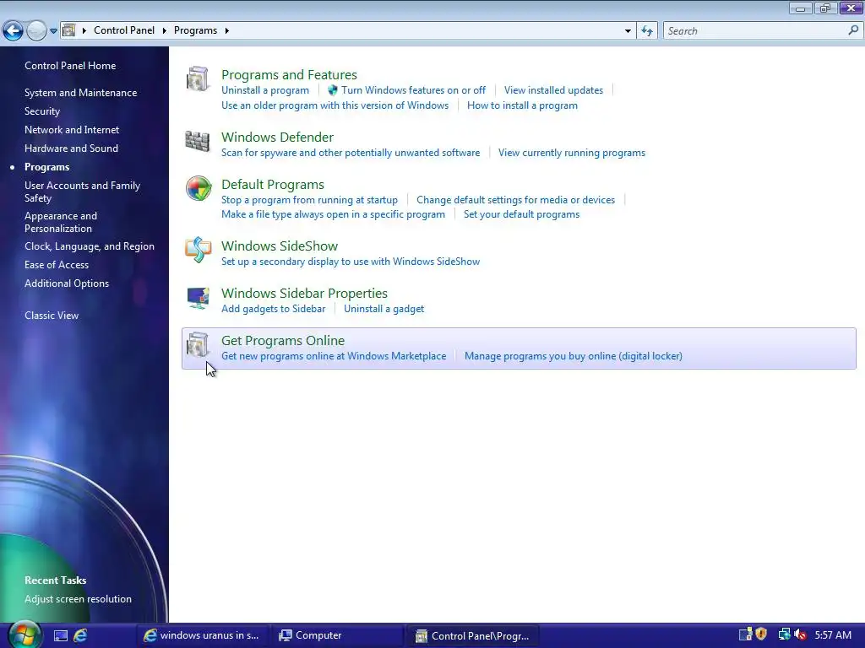The image size is (865, 648).
Task: Switch to Classic View
Action: pos(52,316)
